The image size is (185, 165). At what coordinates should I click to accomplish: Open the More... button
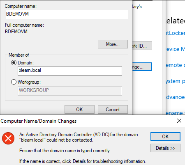tap(113, 44)
